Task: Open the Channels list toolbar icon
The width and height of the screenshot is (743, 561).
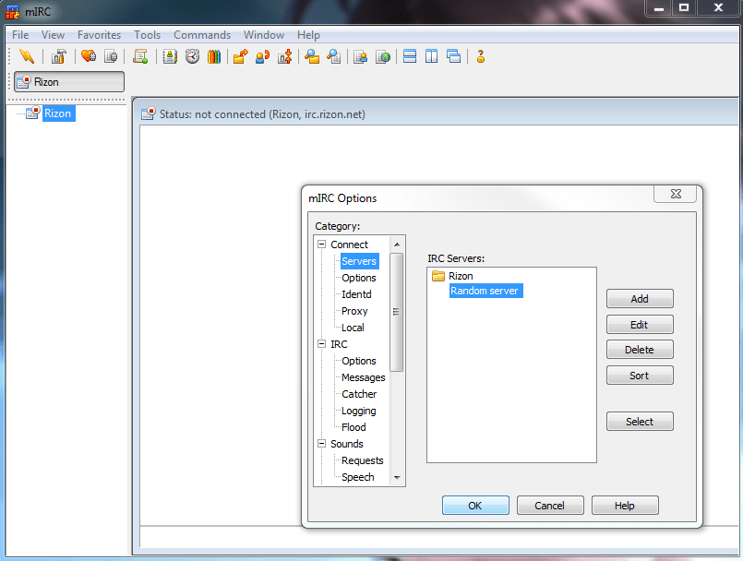Action: 111,56
